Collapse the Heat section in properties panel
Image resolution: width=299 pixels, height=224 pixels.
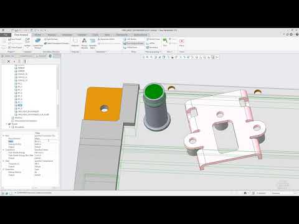[3, 161]
